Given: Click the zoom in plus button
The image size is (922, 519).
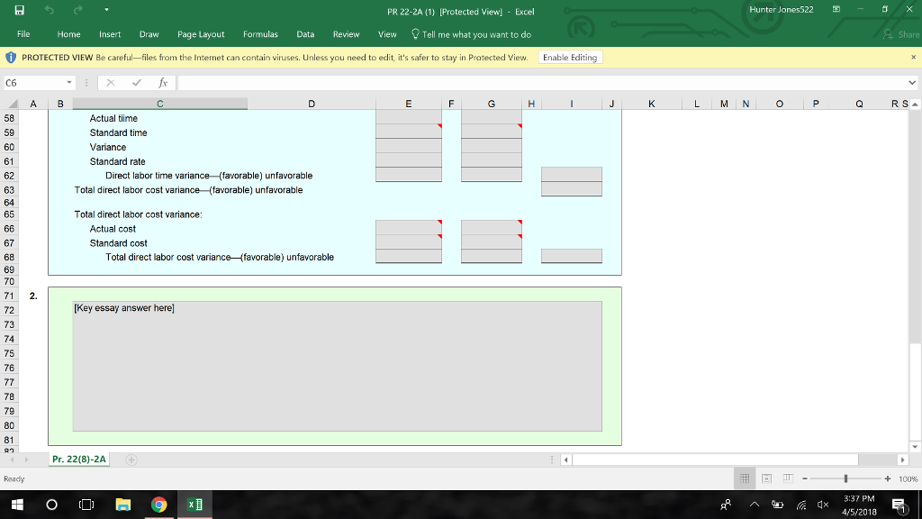Looking at the screenshot, I should pos(887,478).
